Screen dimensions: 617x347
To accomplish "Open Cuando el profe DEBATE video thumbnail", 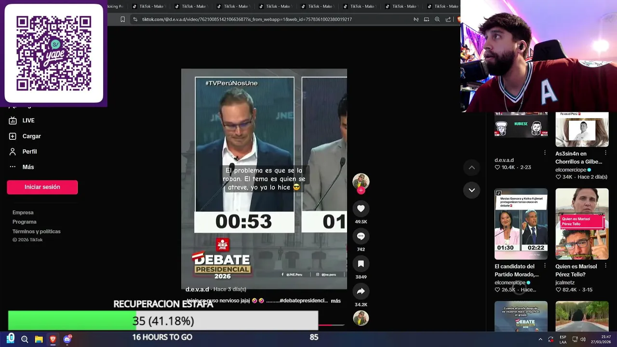I will [x=521, y=316].
